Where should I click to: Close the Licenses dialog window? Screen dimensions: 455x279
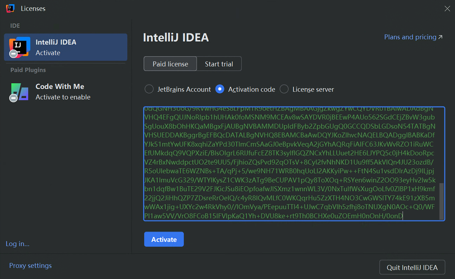pos(447,8)
